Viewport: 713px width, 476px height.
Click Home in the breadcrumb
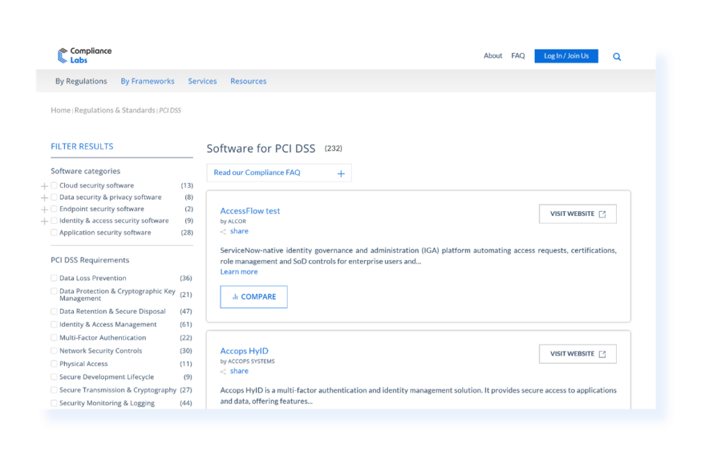click(x=61, y=110)
